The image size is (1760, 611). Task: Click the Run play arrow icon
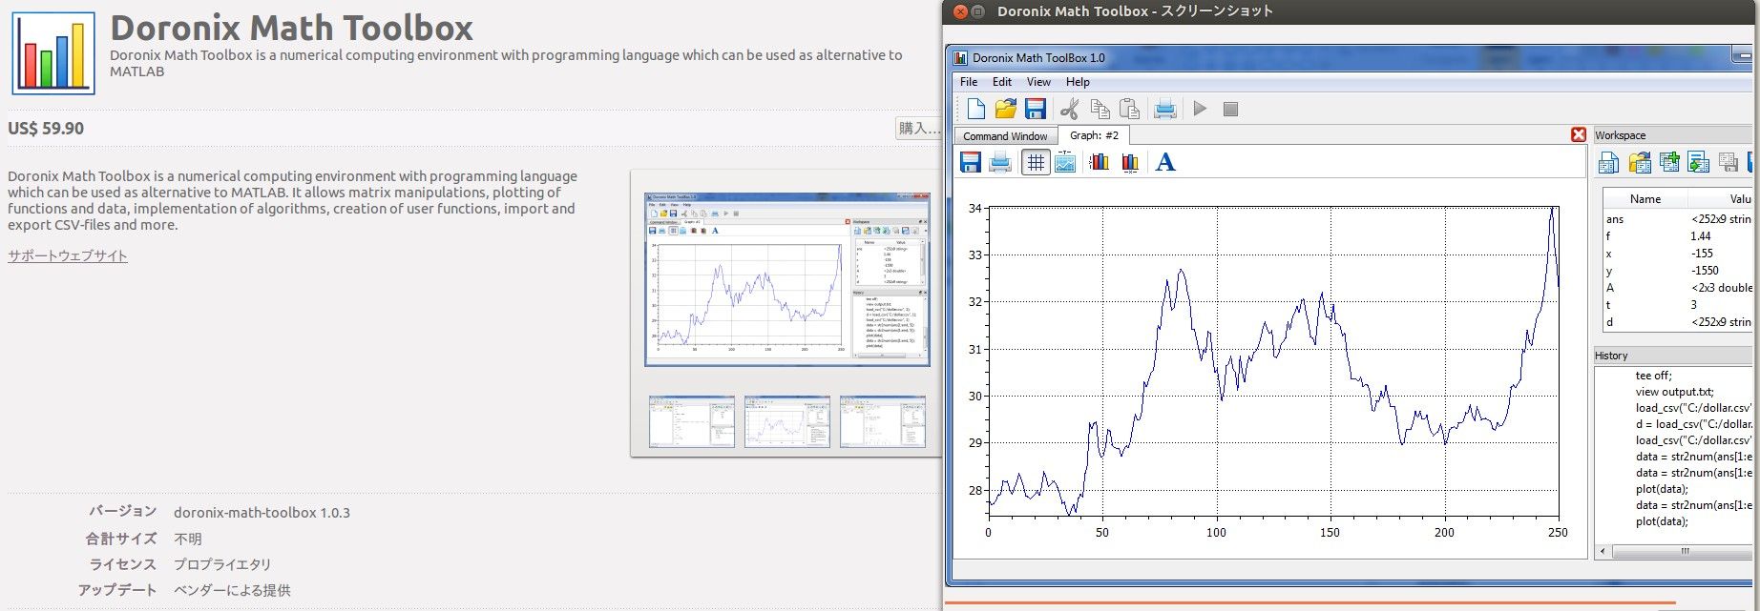1200,109
